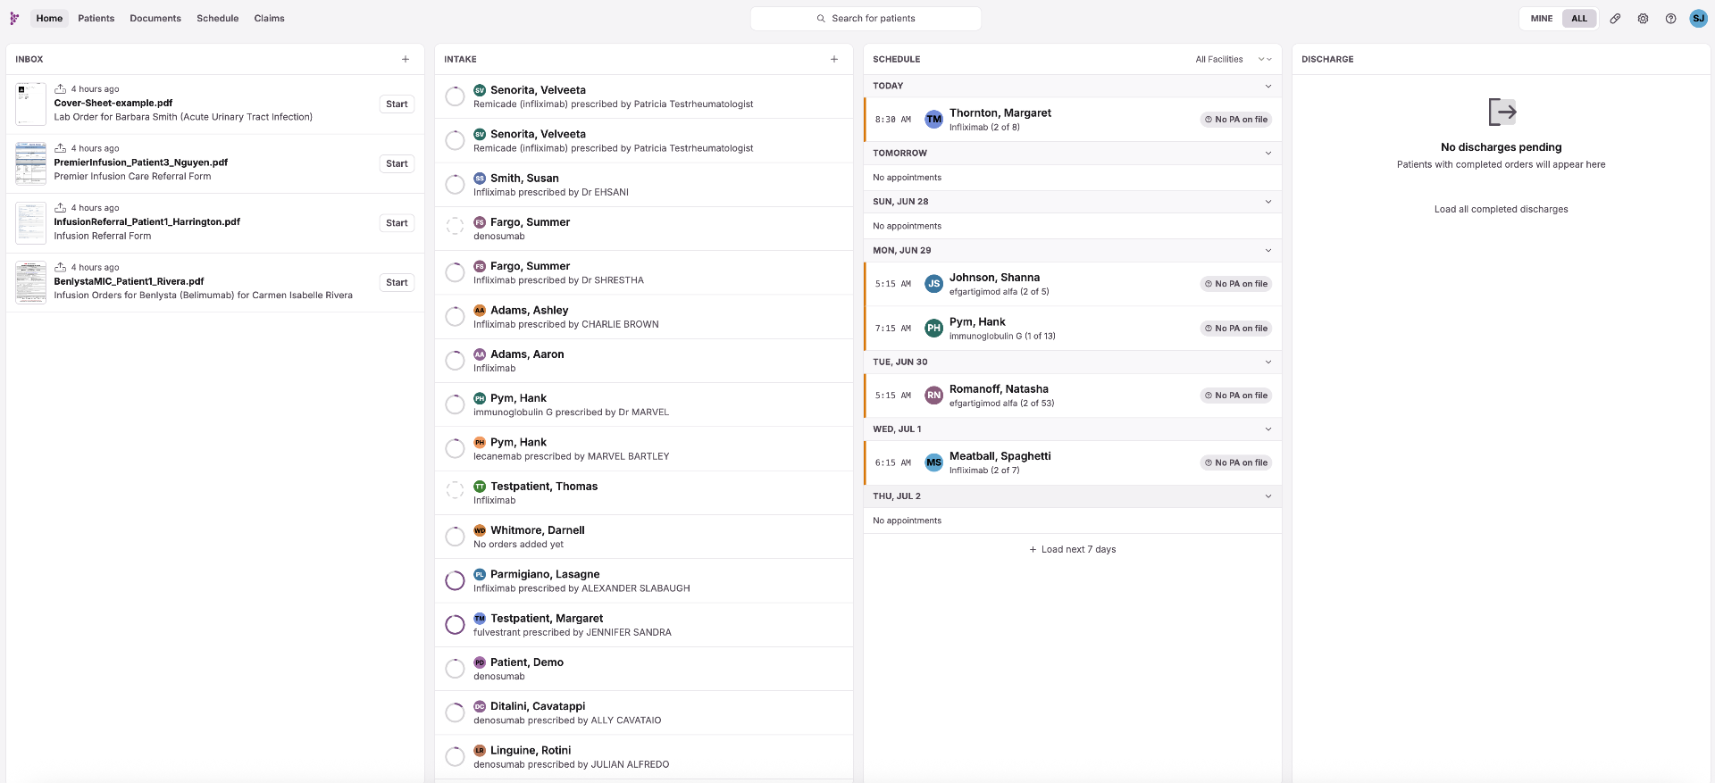Click No PA on file for Meatball, Spaghetti
The width and height of the screenshot is (1715, 783).
(1236, 462)
